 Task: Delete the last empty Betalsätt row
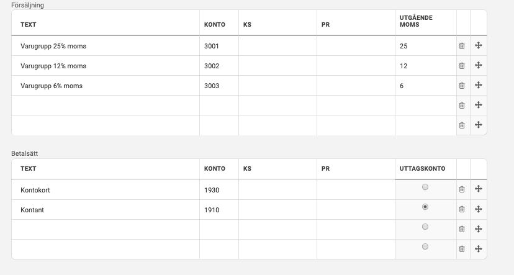tap(462, 249)
